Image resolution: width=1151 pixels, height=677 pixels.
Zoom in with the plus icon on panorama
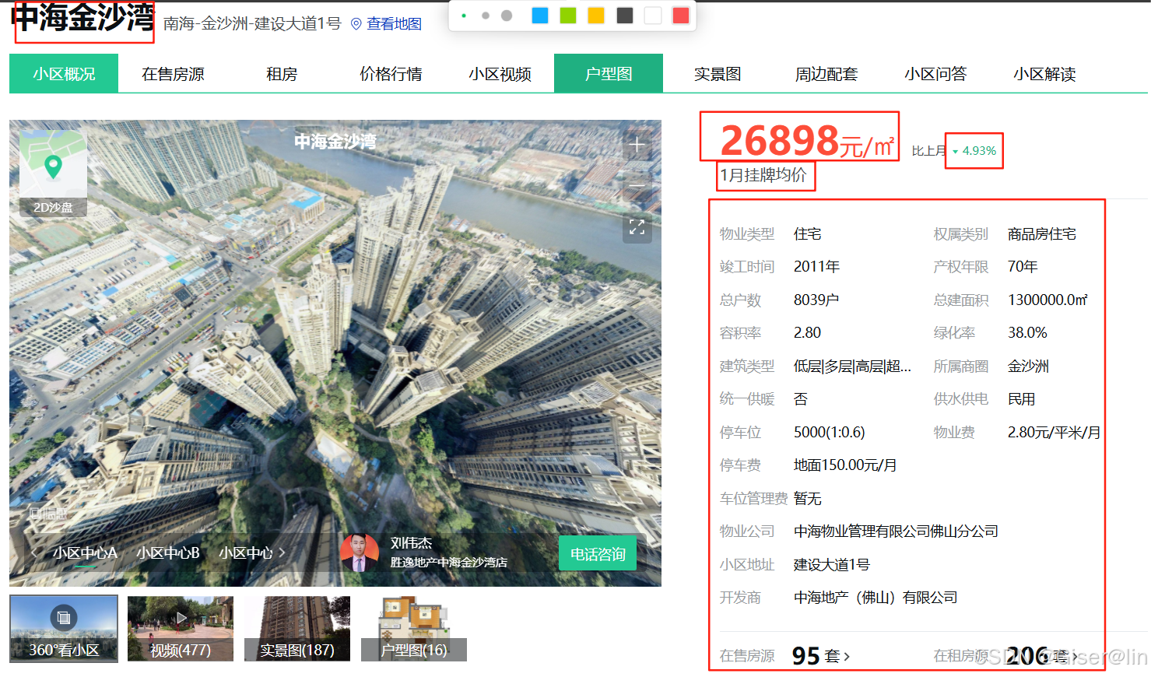click(637, 145)
